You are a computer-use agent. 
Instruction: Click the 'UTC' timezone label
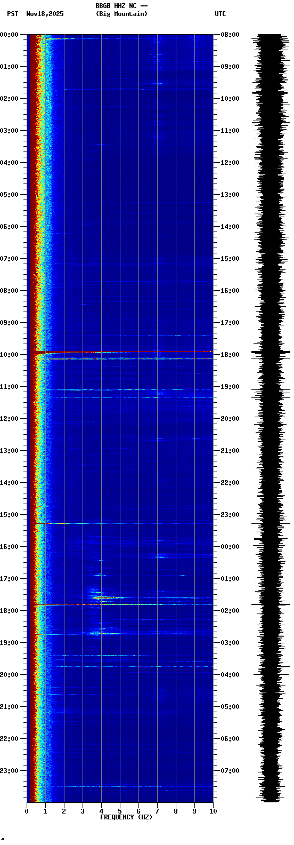pos(220,14)
